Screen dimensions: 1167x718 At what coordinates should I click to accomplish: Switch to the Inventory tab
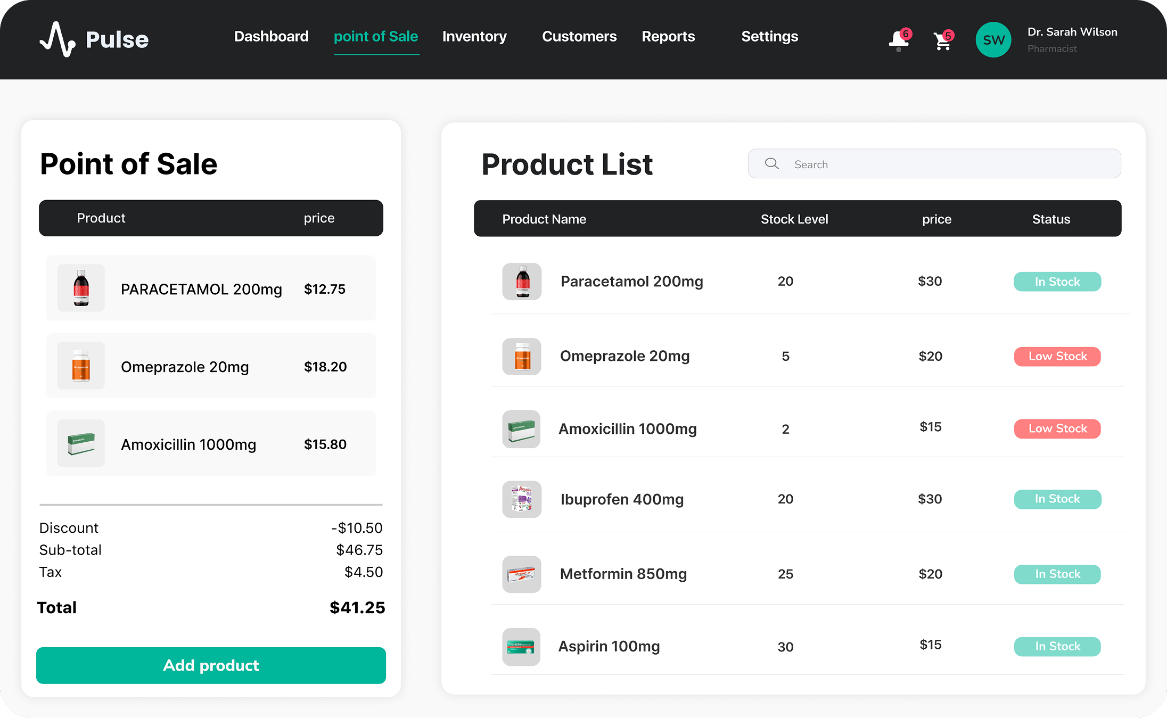coord(474,36)
